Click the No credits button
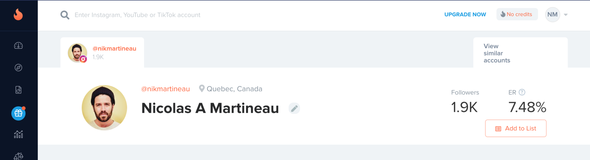 click(x=517, y=14)
